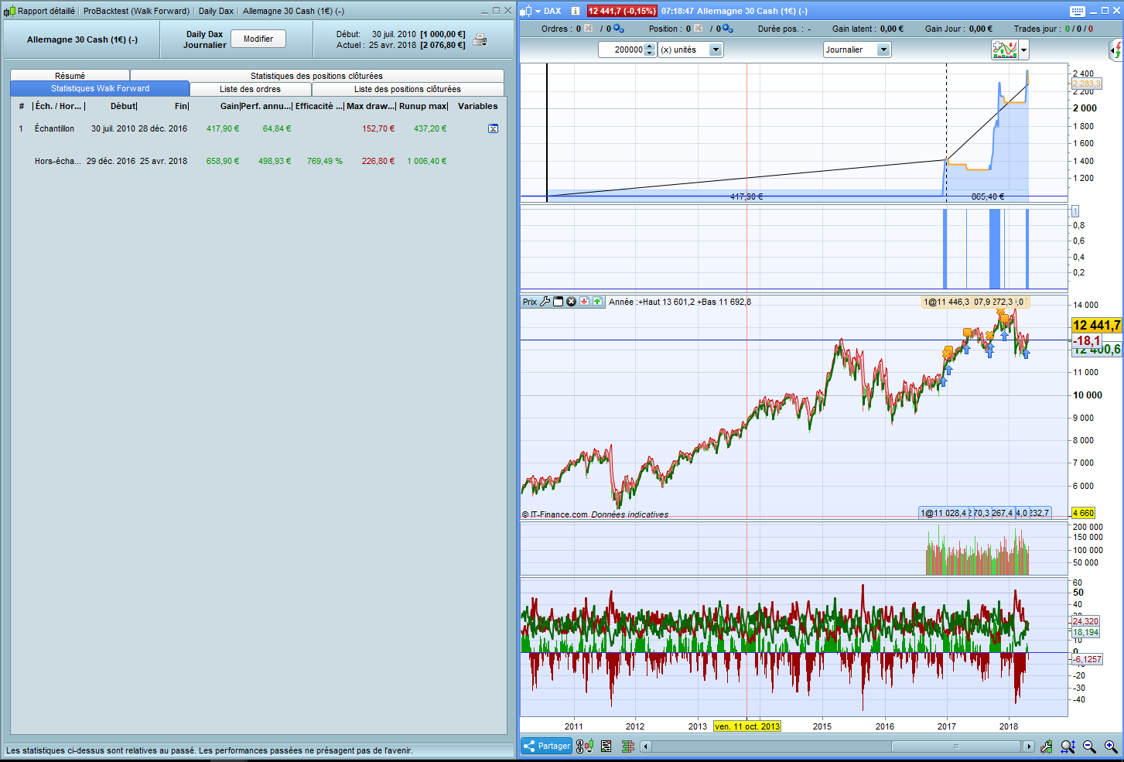
Task: Click the print report icon
Action: [x=480, y=40]
